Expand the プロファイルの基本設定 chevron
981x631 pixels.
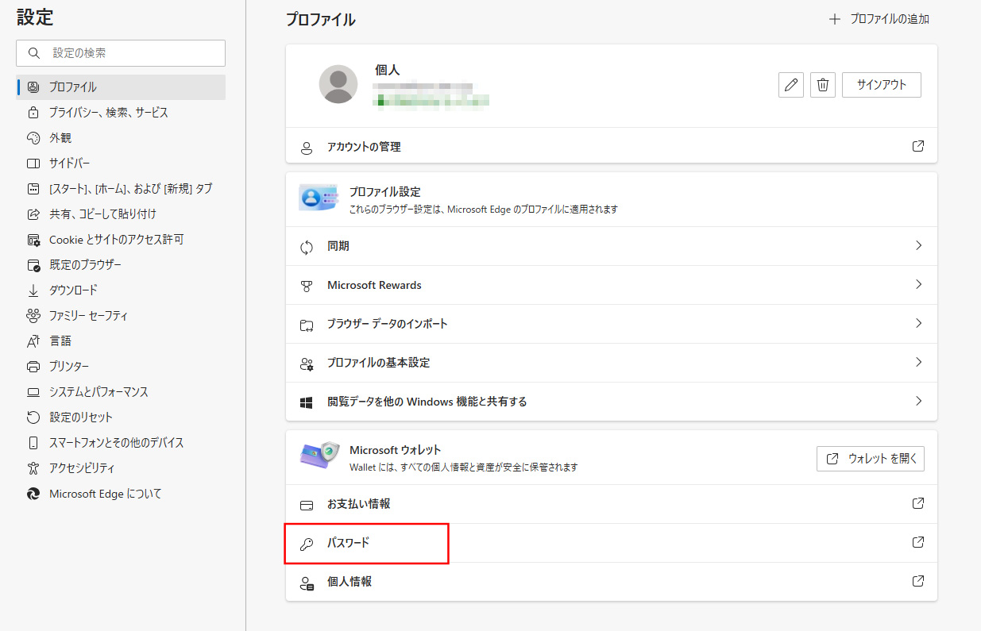[x=918, y=363]
